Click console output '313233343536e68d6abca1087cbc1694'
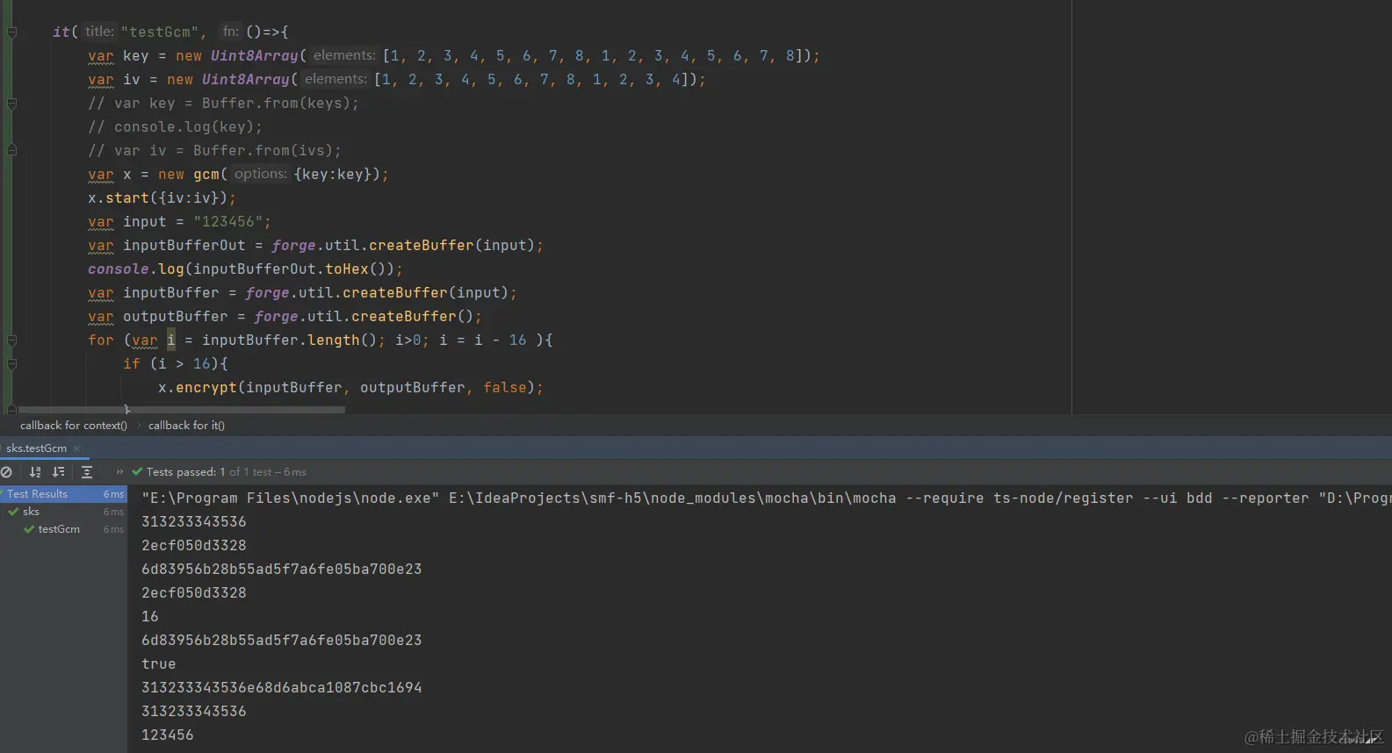The height and width of the screenshot is (753, 1392). tap(282, 688)
